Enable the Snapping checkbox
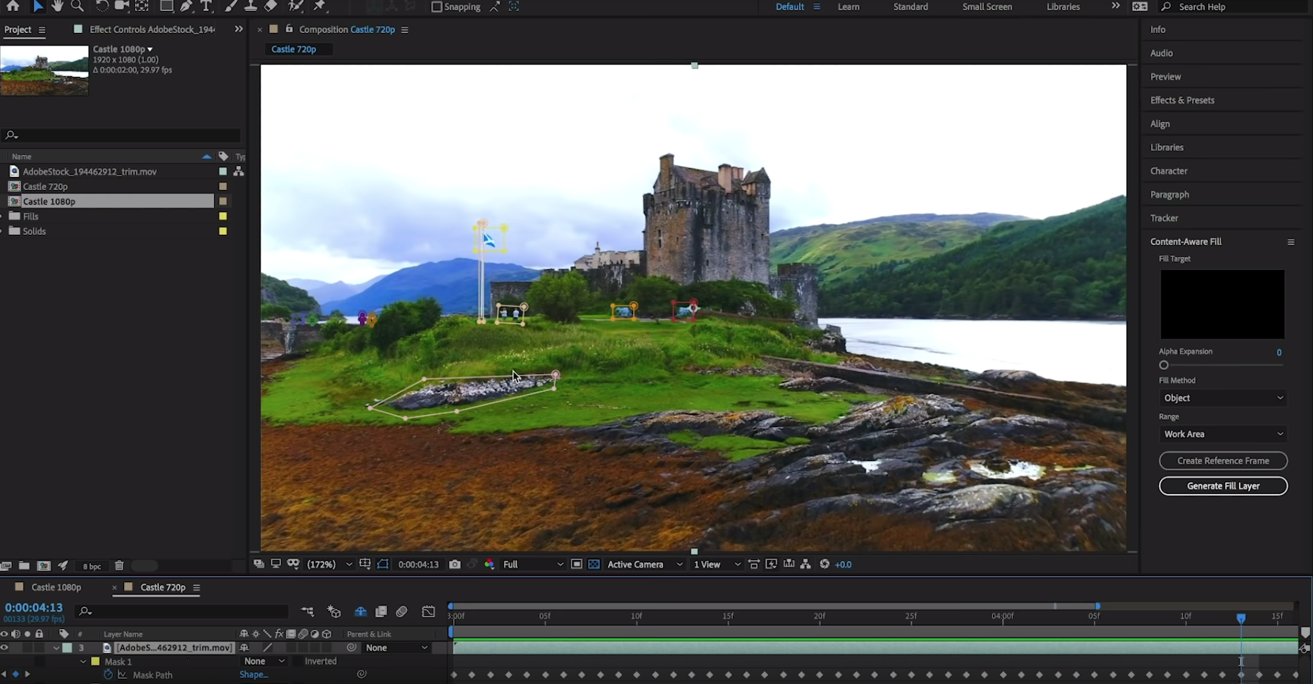This screenshot has height=684, width=1313. pyautogui.click(x=436, y=7)
